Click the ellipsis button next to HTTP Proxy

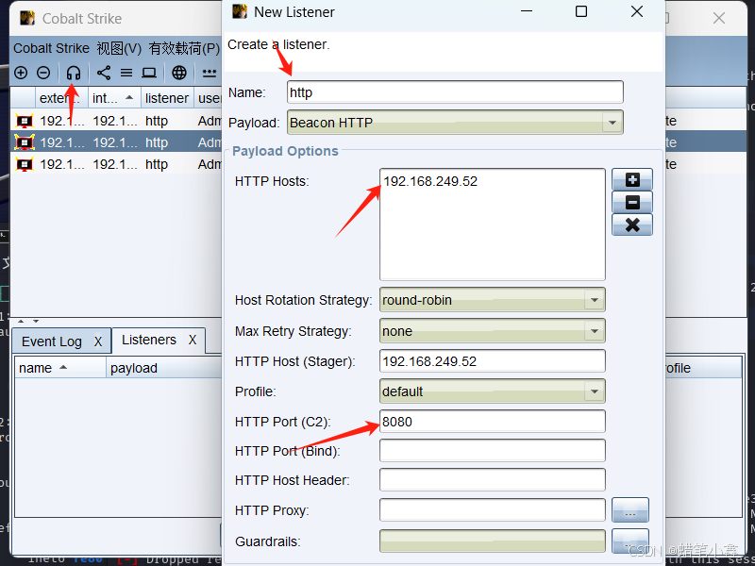630,510
